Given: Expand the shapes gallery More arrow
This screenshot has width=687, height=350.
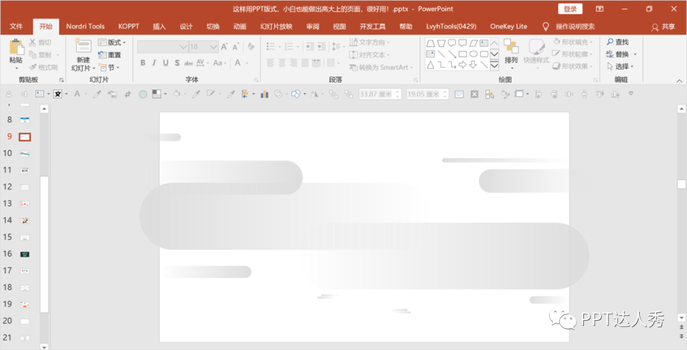Looking at the screenshot, I should 494,65.
